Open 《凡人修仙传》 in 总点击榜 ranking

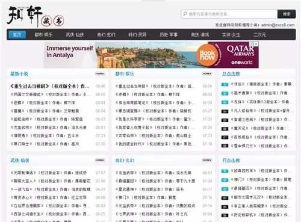(x=262, y=111)
